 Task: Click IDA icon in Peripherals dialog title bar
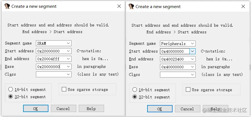point(131,7)
